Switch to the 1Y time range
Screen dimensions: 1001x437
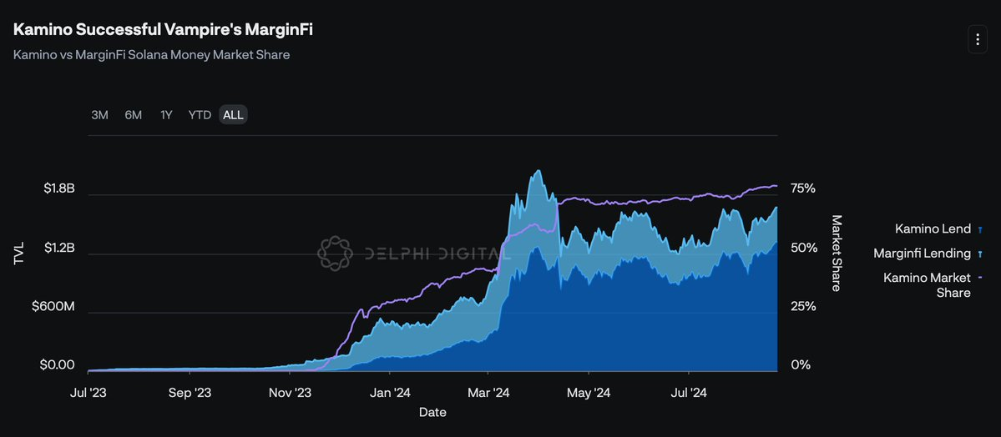click(166, 115)
